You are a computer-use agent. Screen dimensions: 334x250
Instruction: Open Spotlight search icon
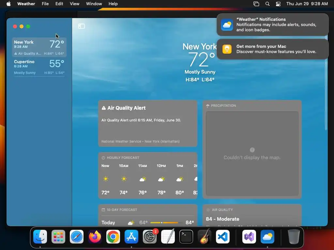[267, 4]
